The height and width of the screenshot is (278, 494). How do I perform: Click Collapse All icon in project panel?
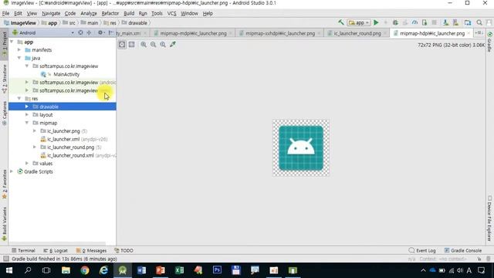coord(90,32)
